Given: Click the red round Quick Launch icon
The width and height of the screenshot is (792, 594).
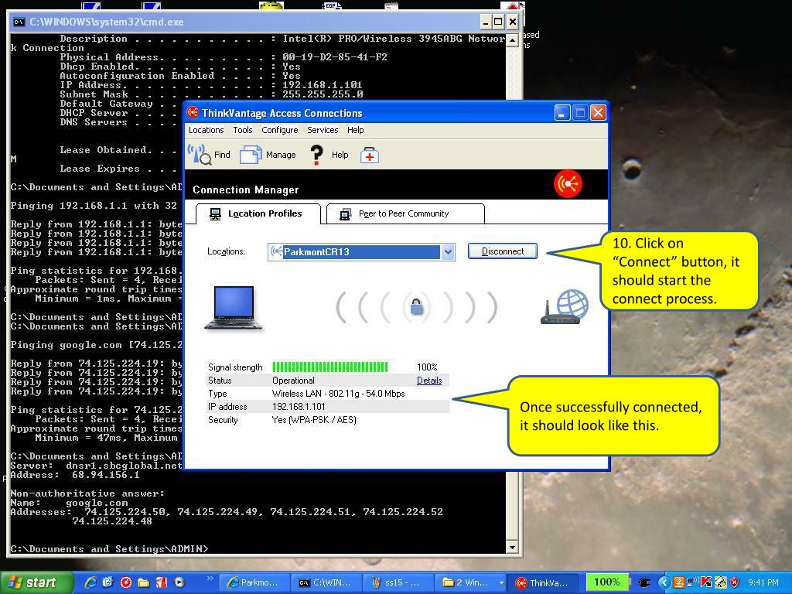Looking at the screenshot, I should pyautogui.click(x=126, y=582).
